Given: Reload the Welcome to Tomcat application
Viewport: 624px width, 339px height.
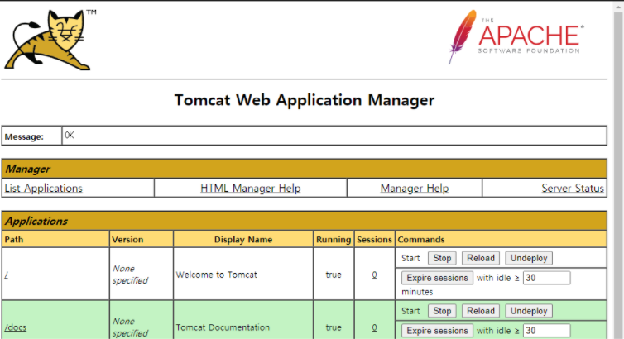Looking at the screenshot, I should point(480,258).
